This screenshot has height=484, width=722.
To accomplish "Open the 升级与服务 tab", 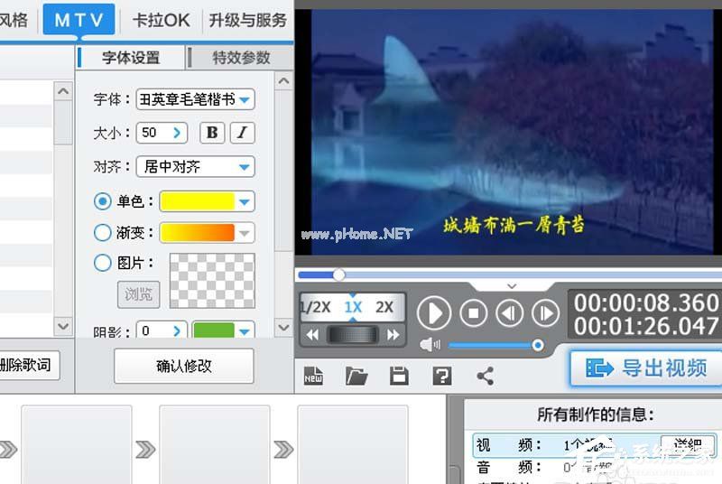I will (247, 20).
